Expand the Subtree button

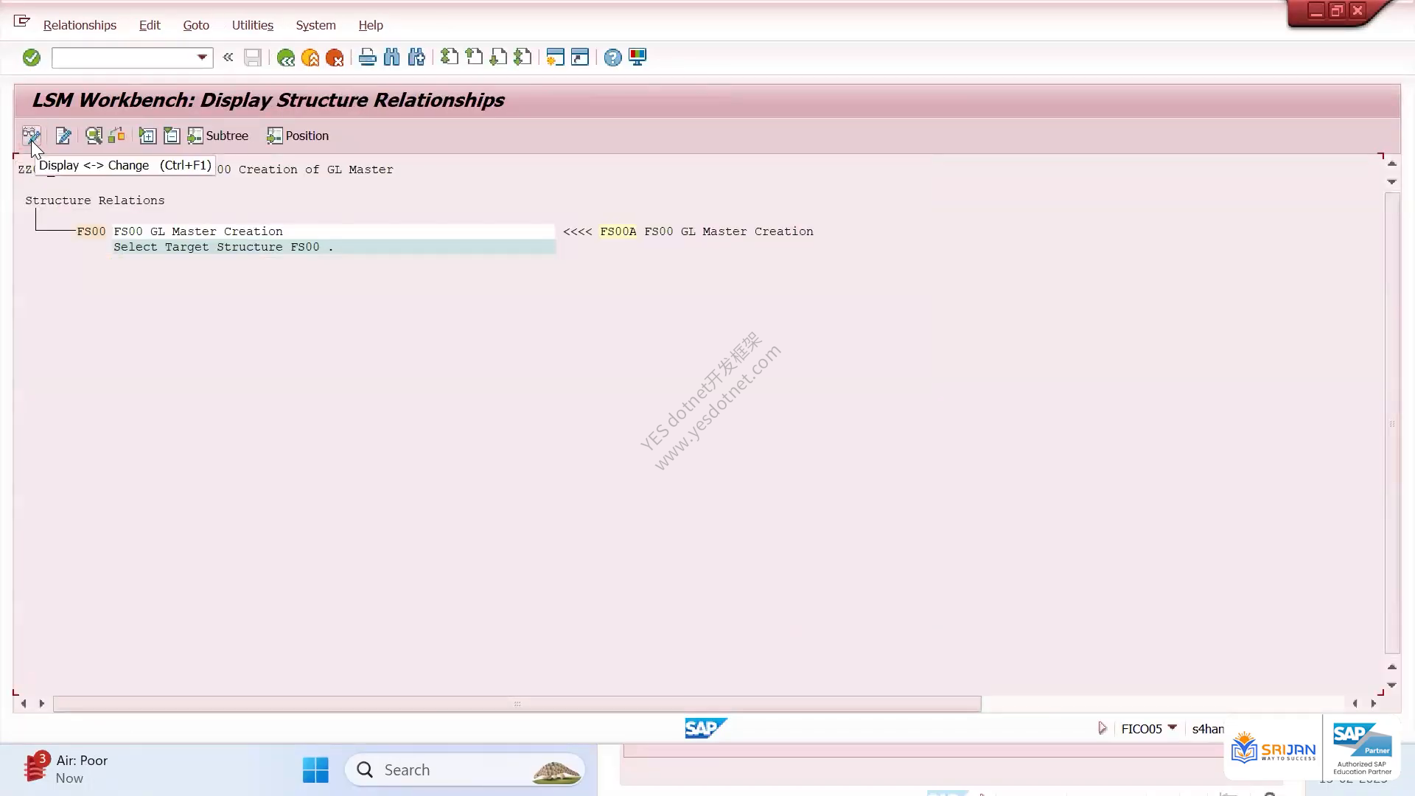pos(218,136)
